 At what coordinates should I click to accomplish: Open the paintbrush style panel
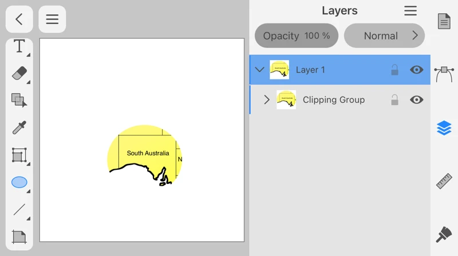coord(444,234)
